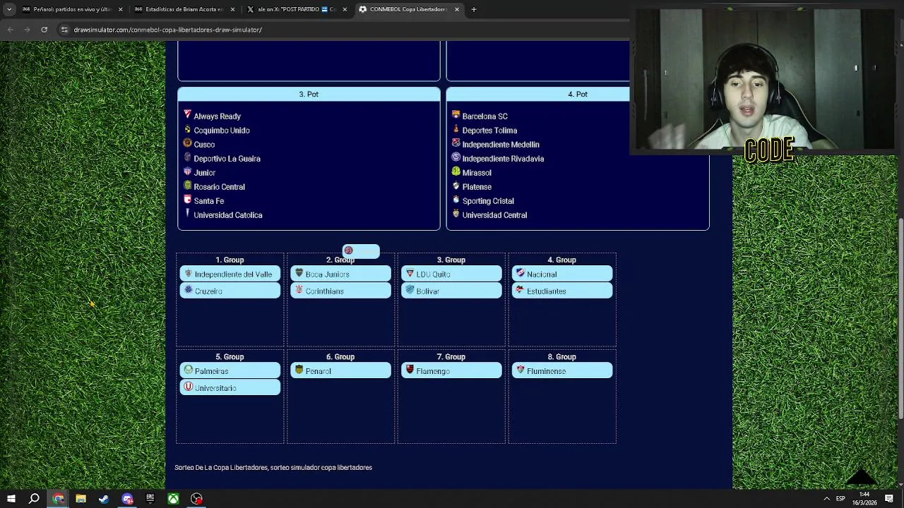Click the Universidad Central crest icon
Viewport: 904px width, 508px height.
(x=456, y=214)
